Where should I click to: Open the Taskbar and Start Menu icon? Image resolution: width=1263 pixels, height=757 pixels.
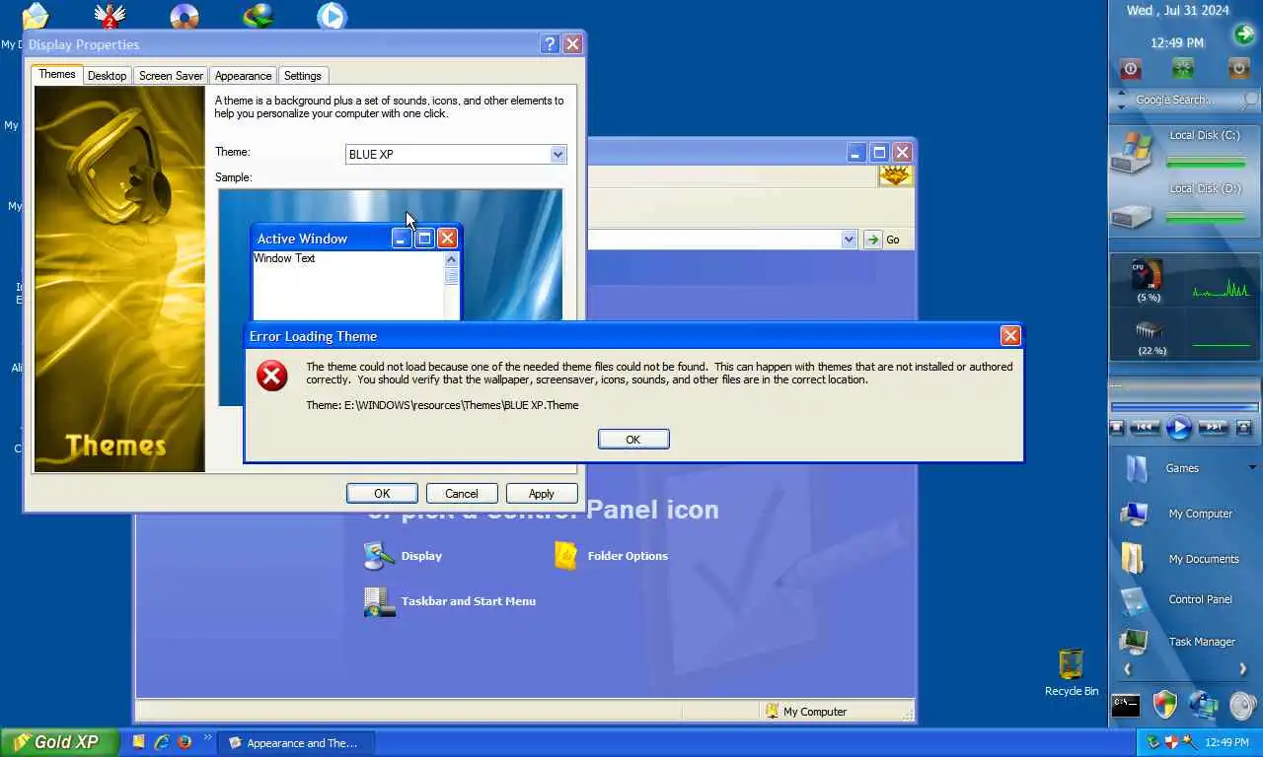379,601
